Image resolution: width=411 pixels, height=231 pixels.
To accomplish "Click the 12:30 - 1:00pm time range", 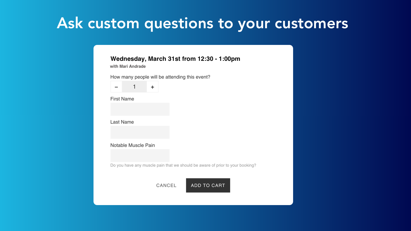I will pyautogui.click(x=219, y=59).
